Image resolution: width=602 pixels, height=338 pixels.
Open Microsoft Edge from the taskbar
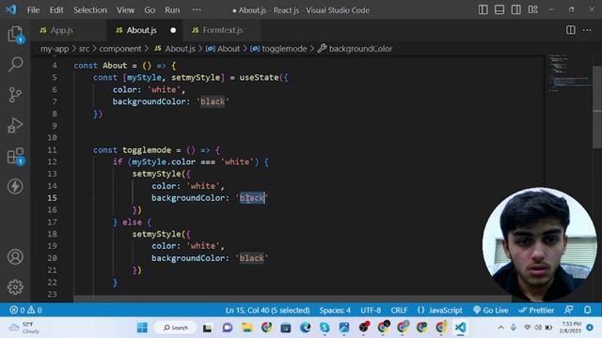(x=305, y=328)
